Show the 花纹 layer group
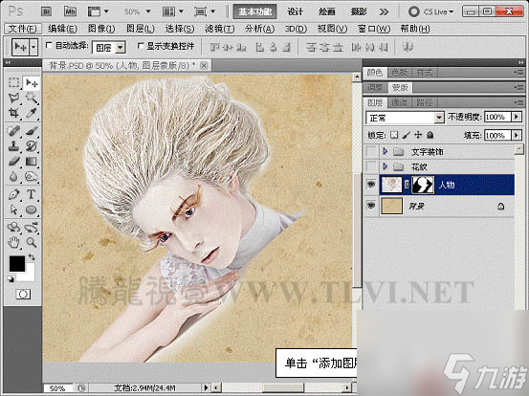The width and height of the screenshot is (529, 396). click(x=371, y=166)
